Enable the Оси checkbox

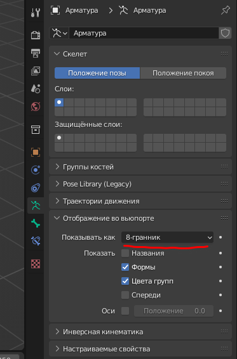125,311
